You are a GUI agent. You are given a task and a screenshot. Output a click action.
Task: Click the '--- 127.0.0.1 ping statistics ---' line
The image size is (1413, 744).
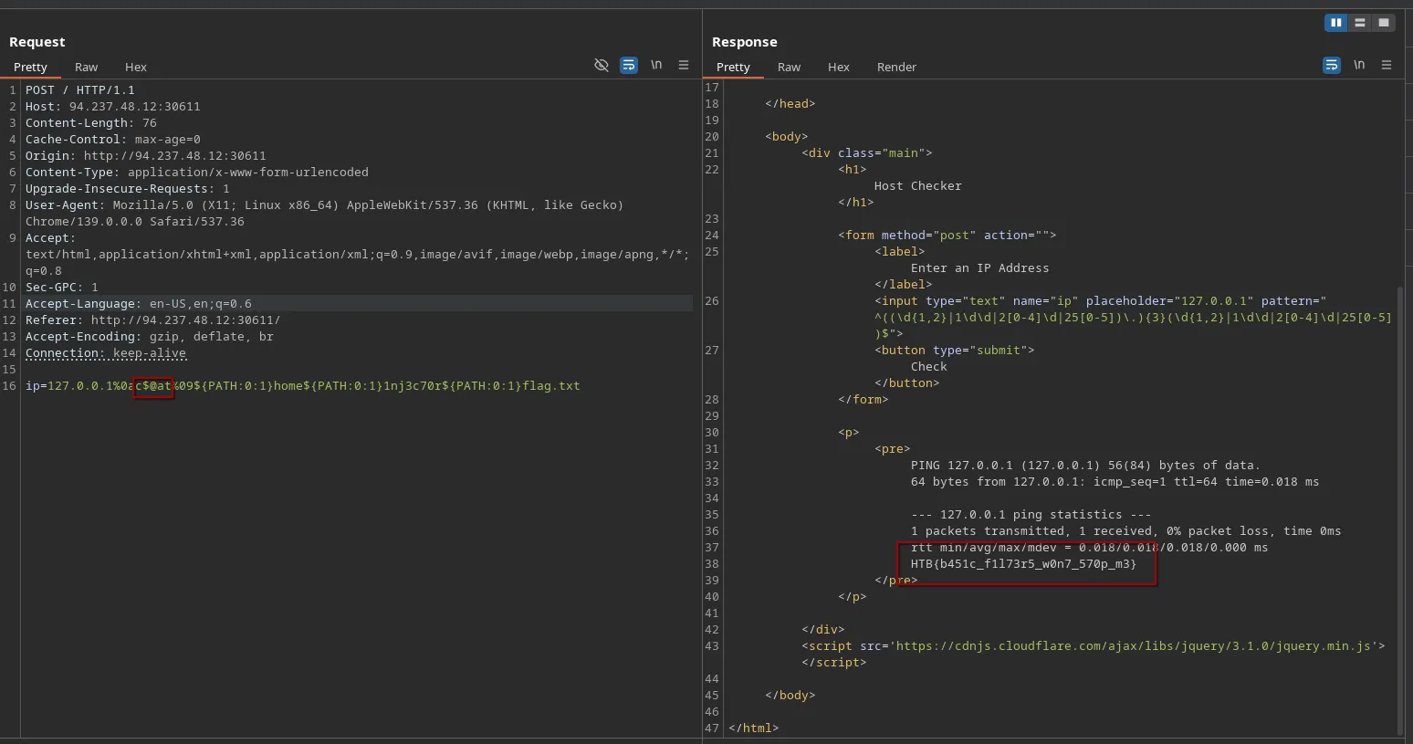[x=1031, y=515]
